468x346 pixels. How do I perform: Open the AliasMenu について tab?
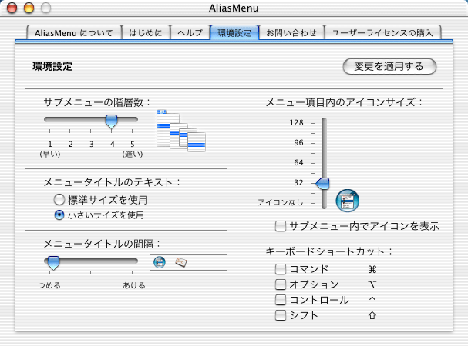(74, 32)
